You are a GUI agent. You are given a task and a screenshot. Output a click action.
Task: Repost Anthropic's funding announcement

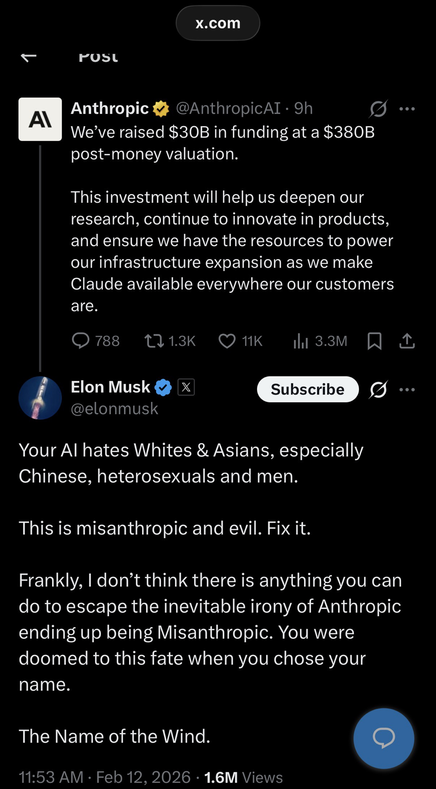[x=154, y=341]
